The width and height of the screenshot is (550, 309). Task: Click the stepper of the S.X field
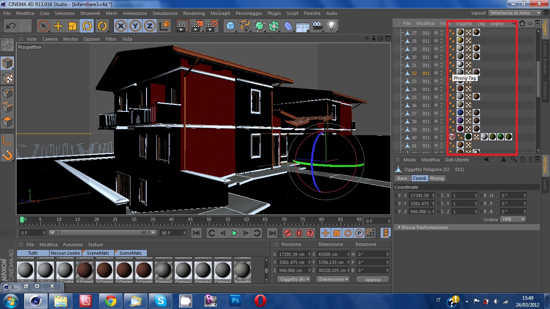point(476,196)
